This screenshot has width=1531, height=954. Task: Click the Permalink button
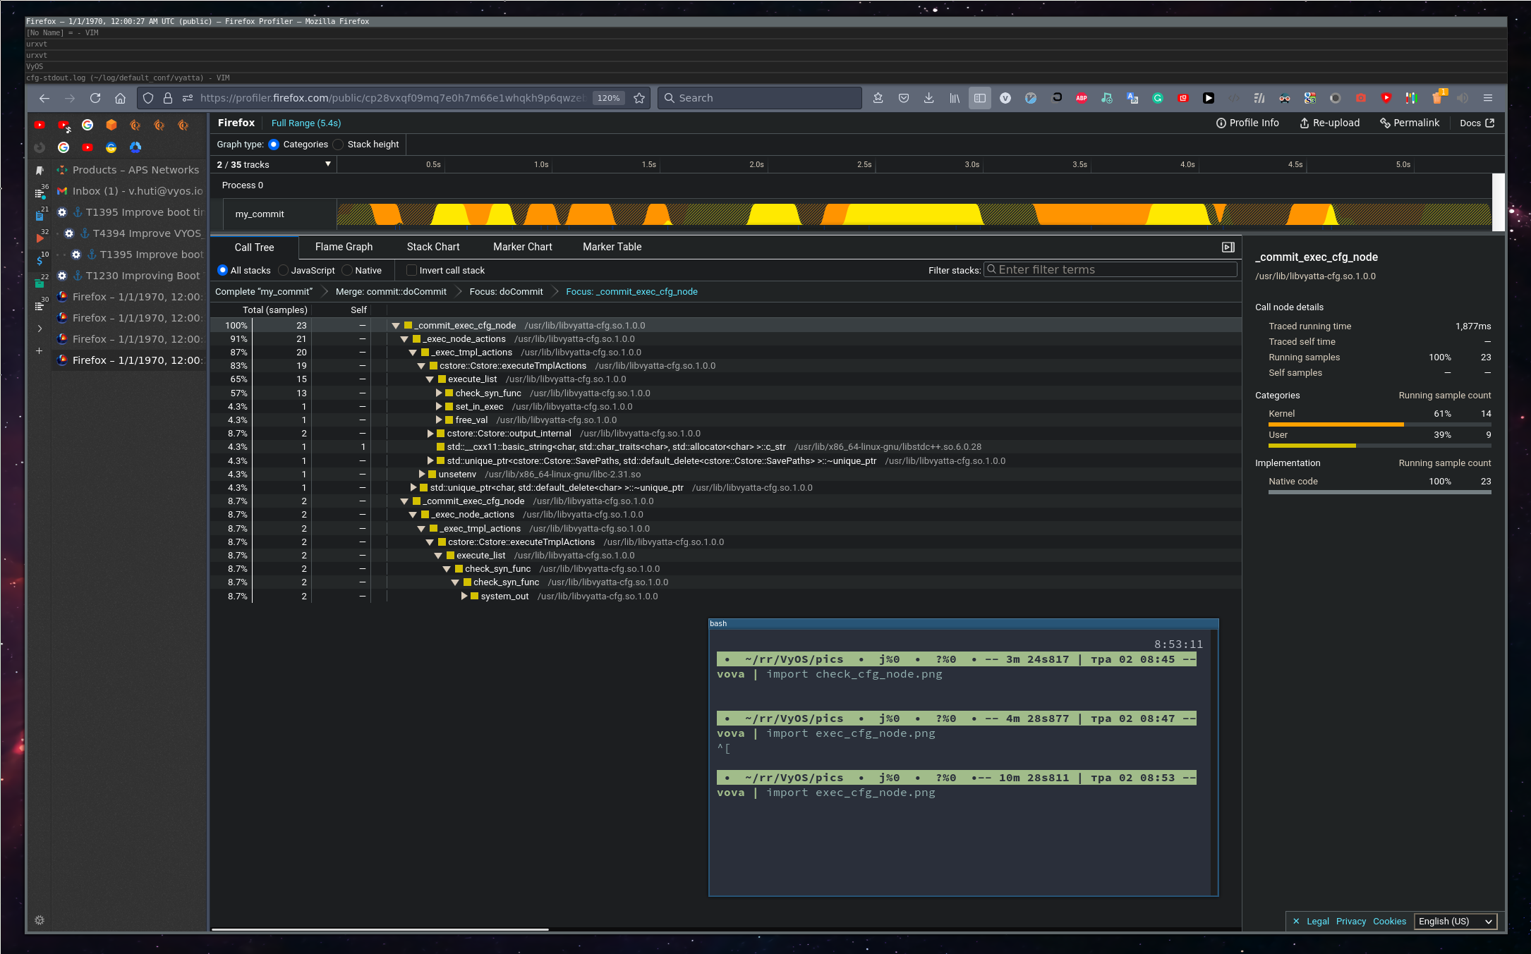(x=1410, y=123)
